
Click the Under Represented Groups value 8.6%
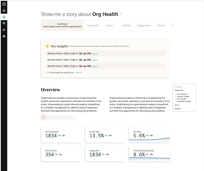click(139, 155)
